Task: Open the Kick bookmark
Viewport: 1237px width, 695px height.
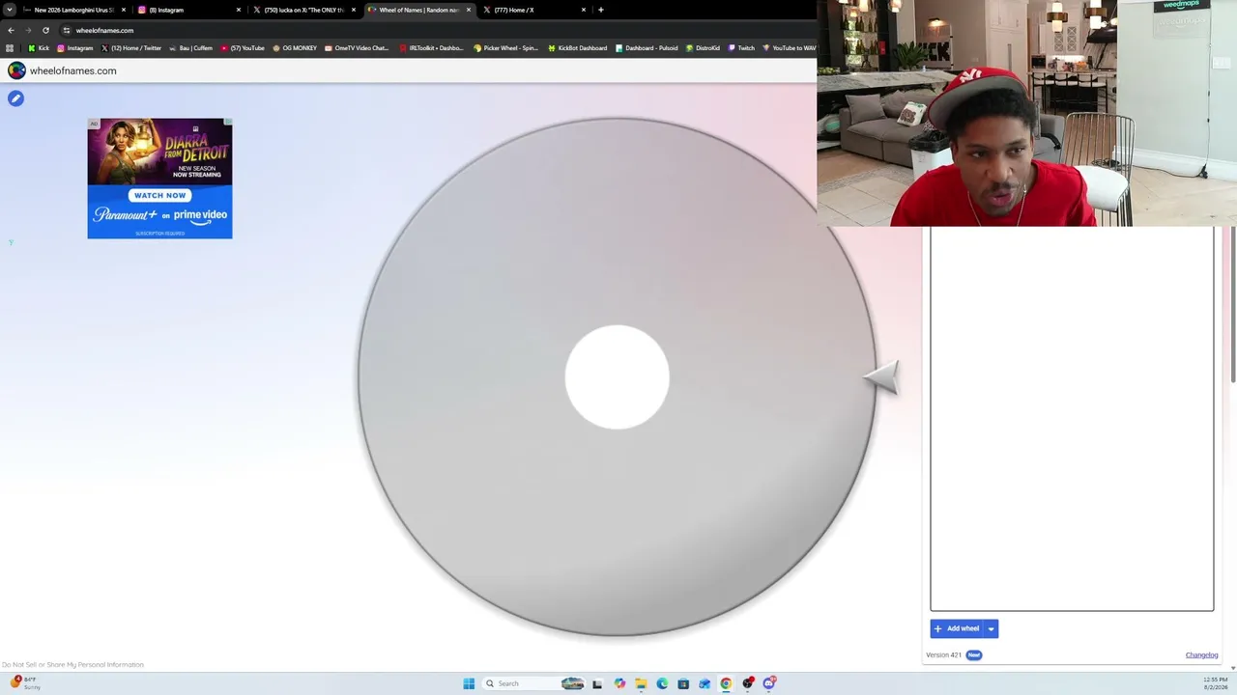Action: click(x=39, y=48)
